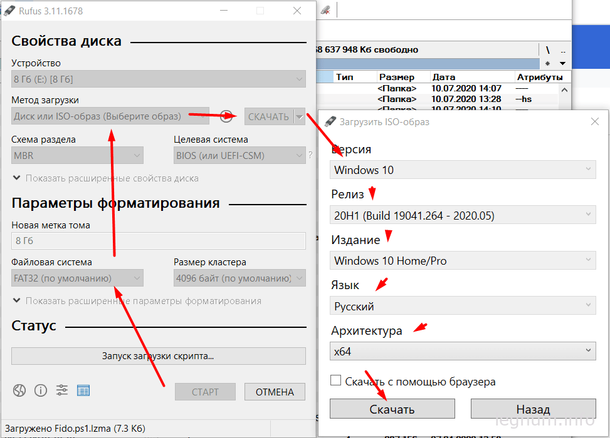Open Rufus settings sliders icon
Viewport: 610px width, 438px height.
[62, 390]
